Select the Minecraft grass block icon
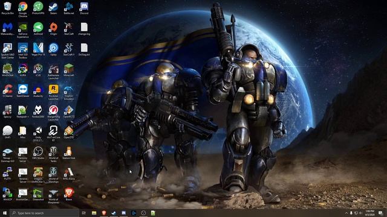 (x=68, y=71)
